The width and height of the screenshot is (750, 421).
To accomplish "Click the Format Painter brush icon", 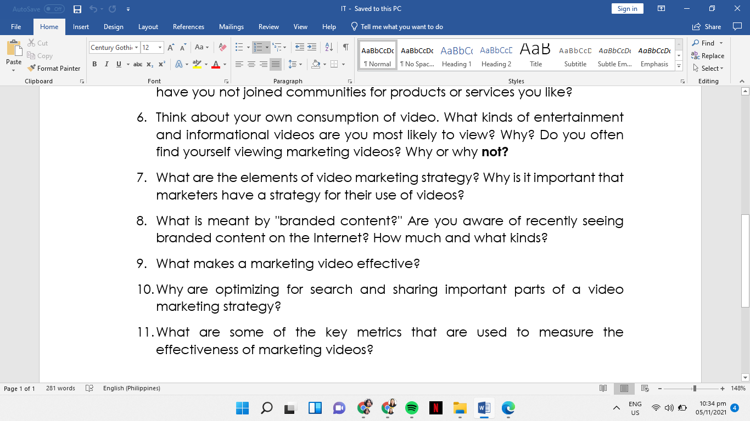I will point(32,68).
